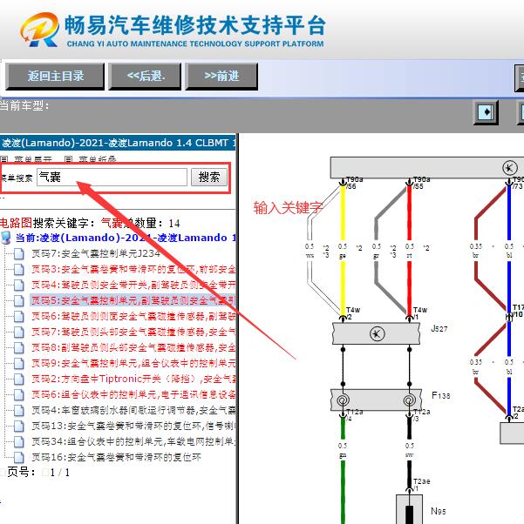Image resolution: width=524 pixels, height=524 pixels.
Task: Click the arrow panel-toggle icon below toolbar
Action: [486, 112]
